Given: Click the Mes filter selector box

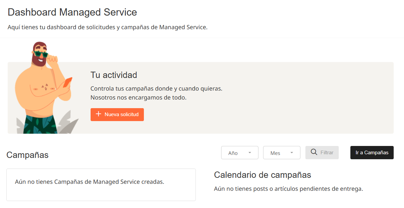Looking at the screenshot, I should [282, 153].
